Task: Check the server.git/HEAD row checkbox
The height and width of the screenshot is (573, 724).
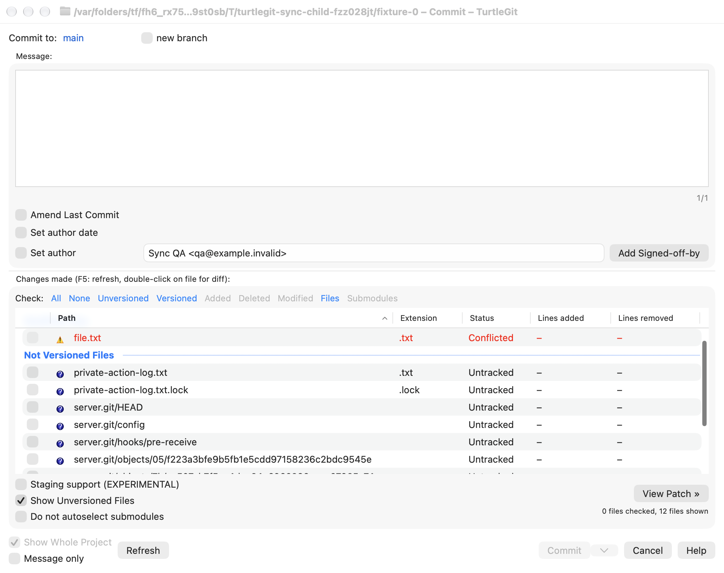Action: click(33, 407)
